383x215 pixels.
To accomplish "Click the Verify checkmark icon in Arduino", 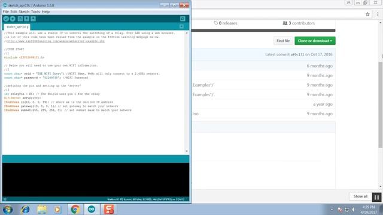I will click(6, 19).
